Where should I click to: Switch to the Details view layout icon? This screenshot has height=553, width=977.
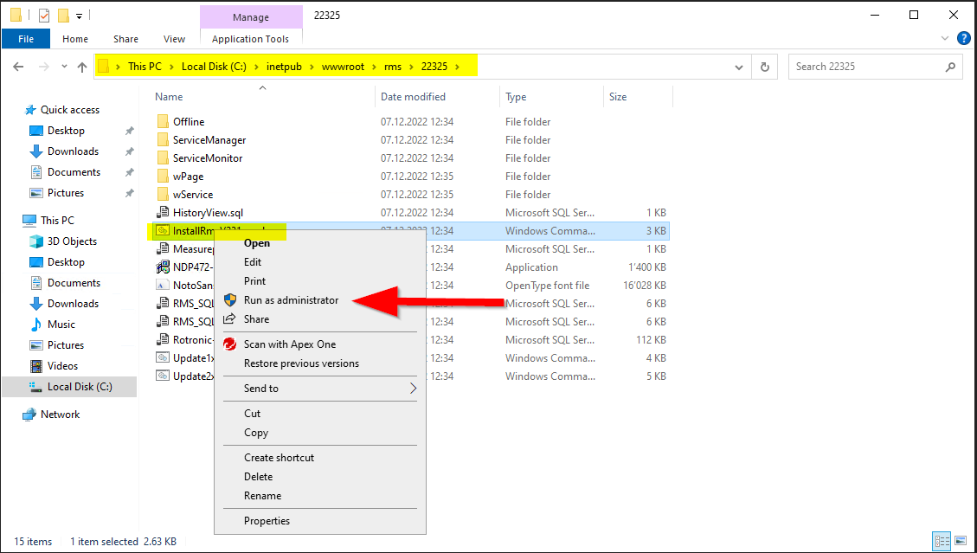click(942, 541)
